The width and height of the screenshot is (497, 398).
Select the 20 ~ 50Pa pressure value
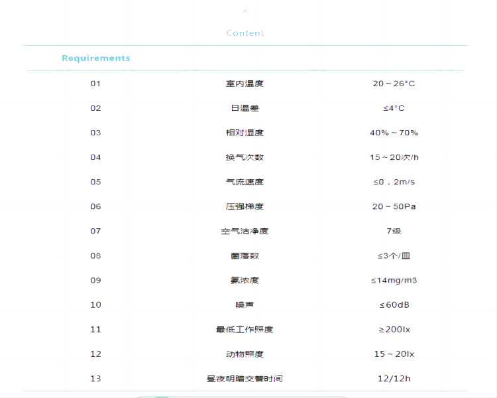[x=394, y=206]
